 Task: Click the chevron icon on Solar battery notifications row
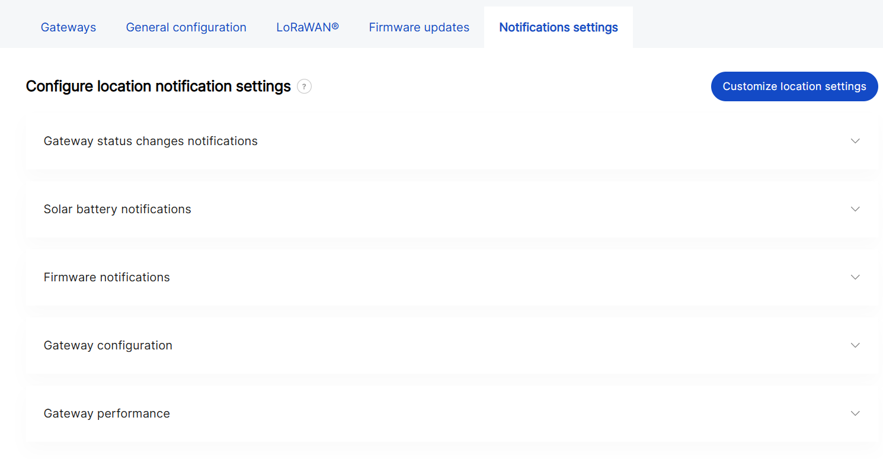pos(855,209)
